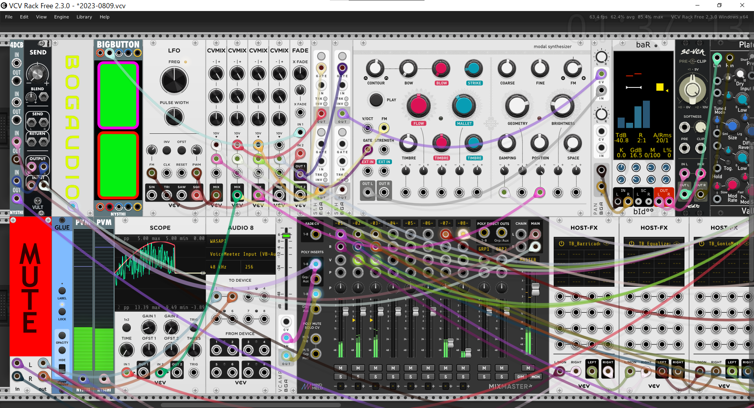
Task: Mute mixer channel 01
Action: 340,368
